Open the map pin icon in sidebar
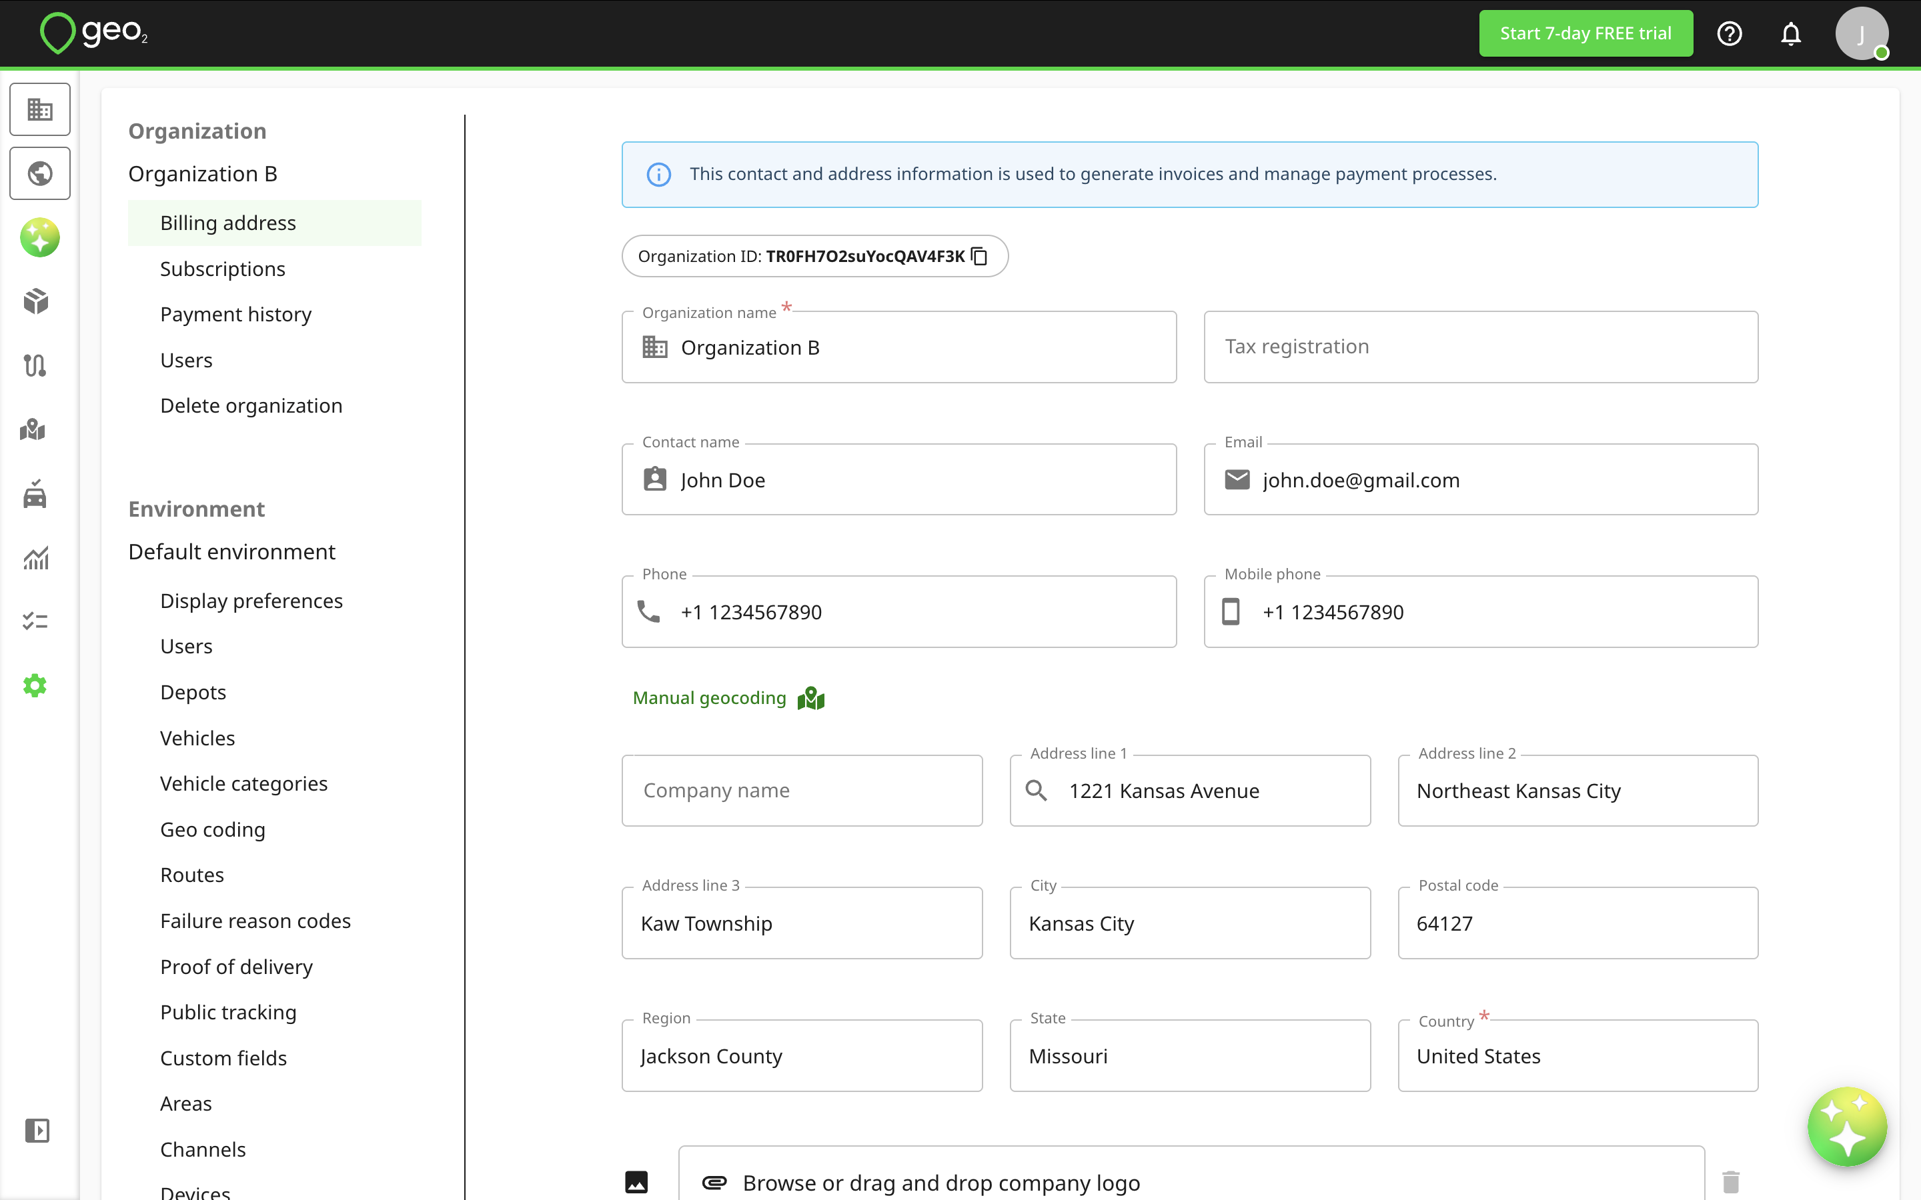Viewport: 1921px width, 1200px height. (x=33, y=429)
